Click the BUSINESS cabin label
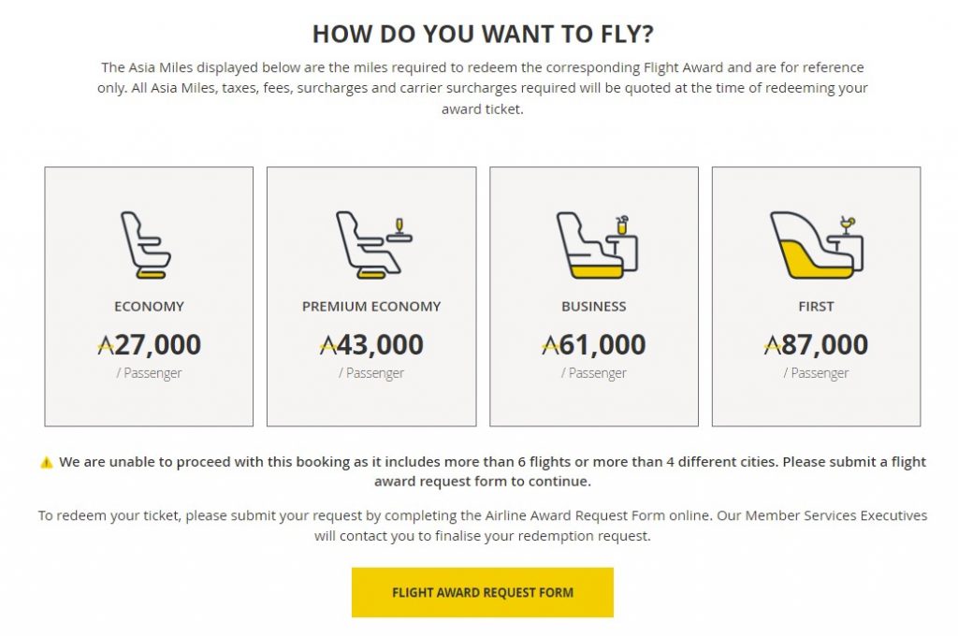Image resolution: width=958 pixels, height=636 pixels. [594, 306]
